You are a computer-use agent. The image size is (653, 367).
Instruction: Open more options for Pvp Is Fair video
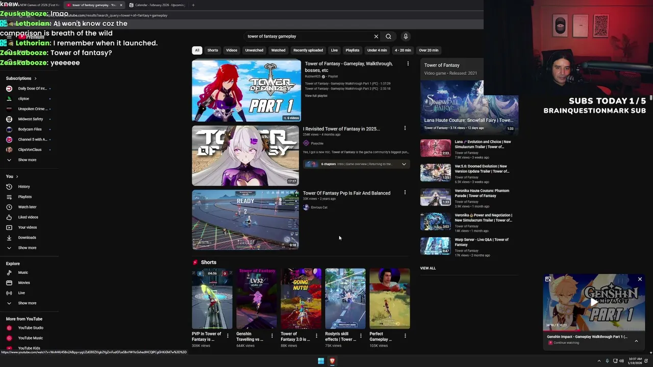pyautogui.click(x=405, y=193)
